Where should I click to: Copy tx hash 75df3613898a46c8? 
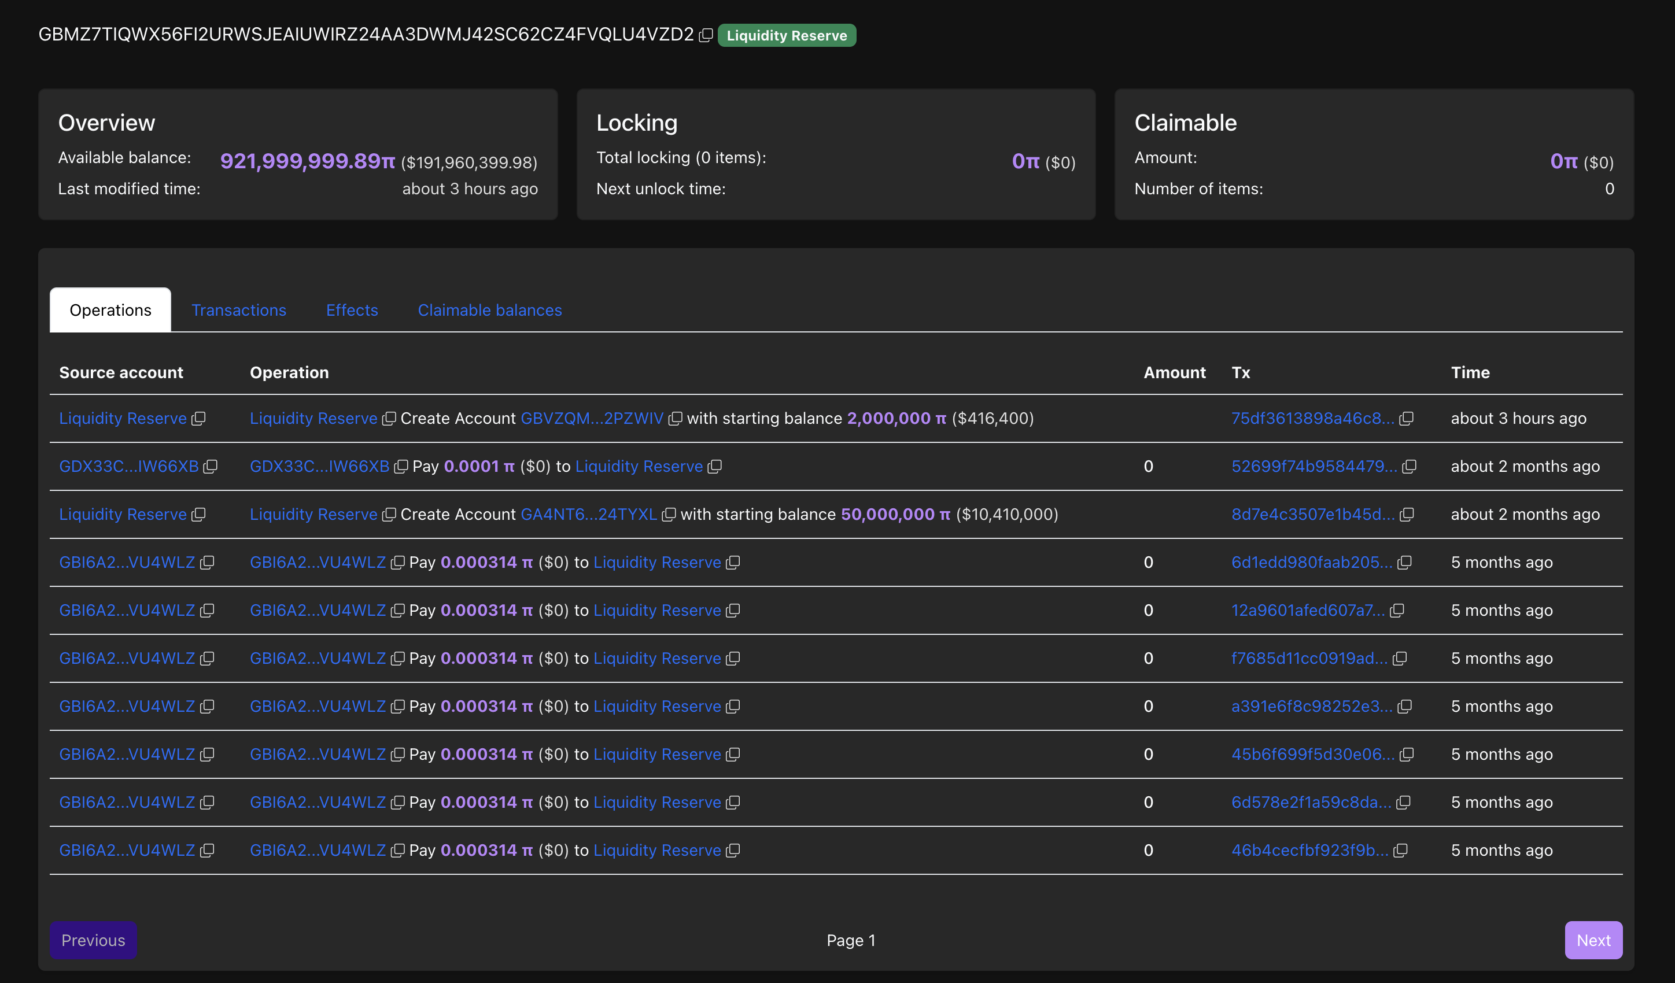coord(1406,419)
